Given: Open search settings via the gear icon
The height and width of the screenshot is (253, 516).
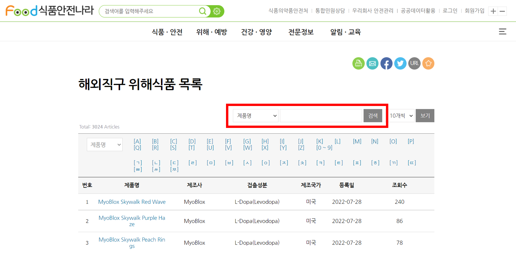Looking at the screenshot, I should tap(217, 11).
